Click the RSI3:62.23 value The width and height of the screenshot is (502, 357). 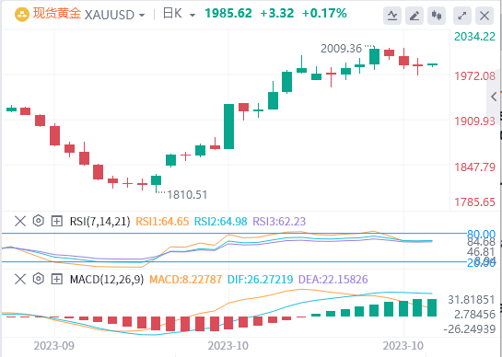(x=279, y=222)
